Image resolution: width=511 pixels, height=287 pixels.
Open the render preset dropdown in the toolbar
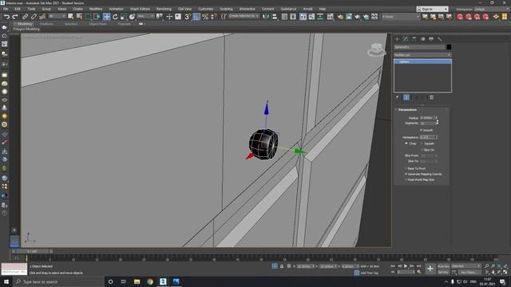(401, 16)
